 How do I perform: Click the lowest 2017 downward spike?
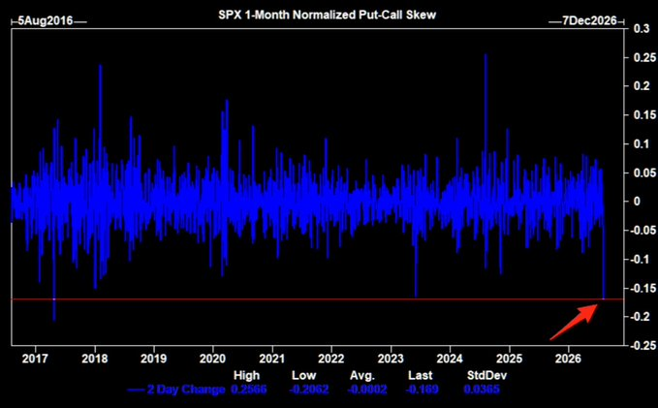coord(54,319)
